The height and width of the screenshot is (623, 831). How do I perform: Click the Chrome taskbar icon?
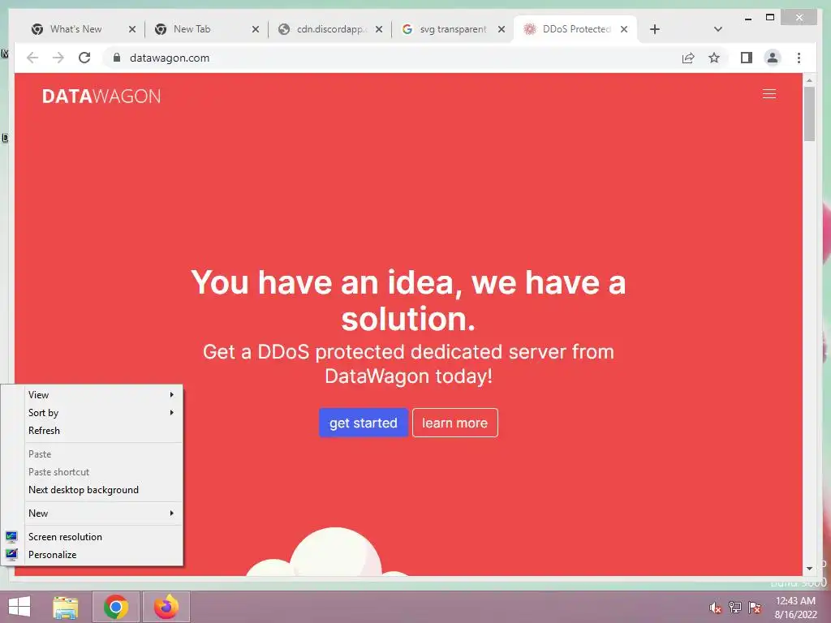(x=116, y=607)
